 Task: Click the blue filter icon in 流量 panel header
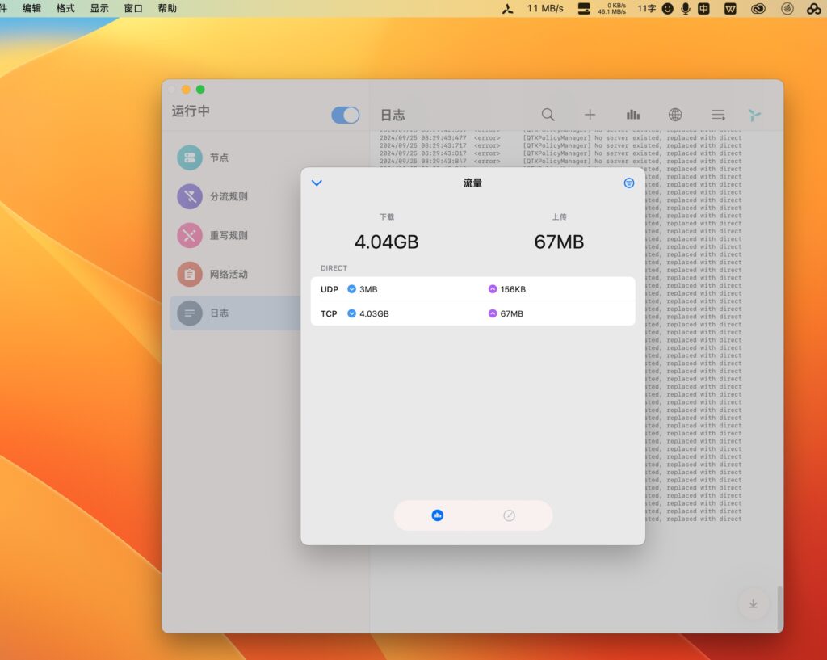point(629,183)
